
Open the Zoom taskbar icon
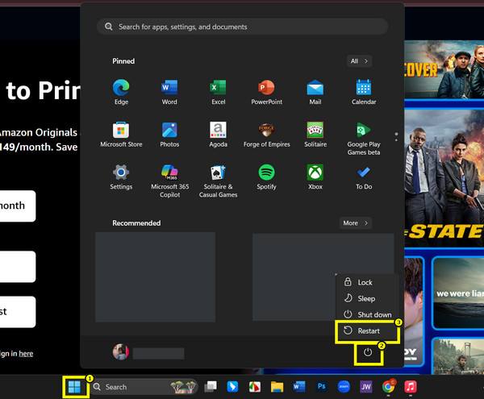[344, 387]
